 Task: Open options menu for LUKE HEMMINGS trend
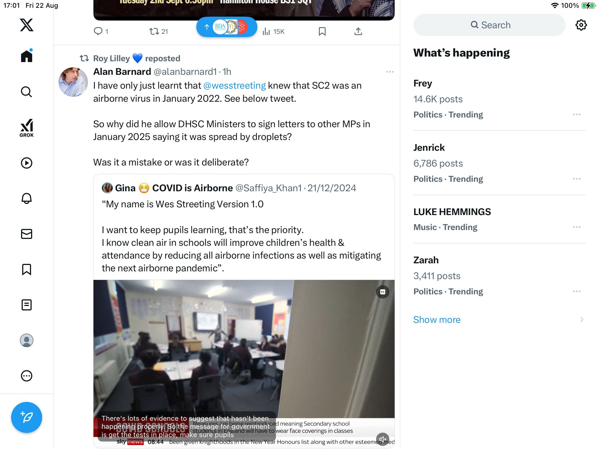point(577,227)
